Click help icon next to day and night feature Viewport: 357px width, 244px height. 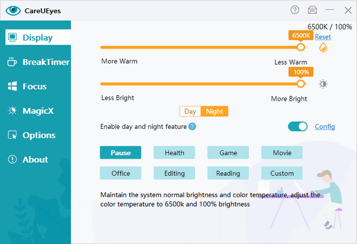coord(192,126)
